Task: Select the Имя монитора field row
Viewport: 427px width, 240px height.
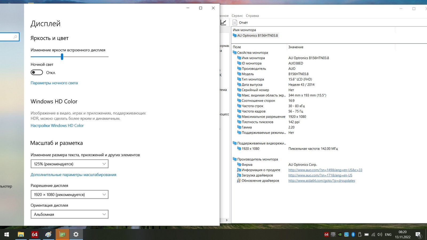Action: (x=251, y=58)
